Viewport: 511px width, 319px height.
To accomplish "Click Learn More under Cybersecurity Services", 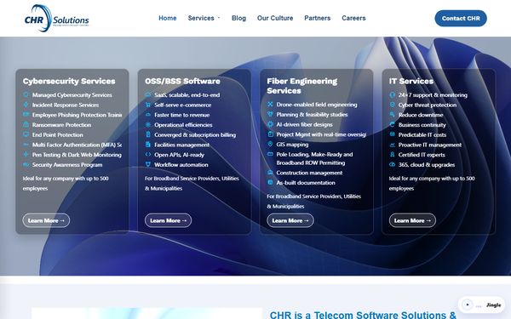I will (x=46, y=220).
